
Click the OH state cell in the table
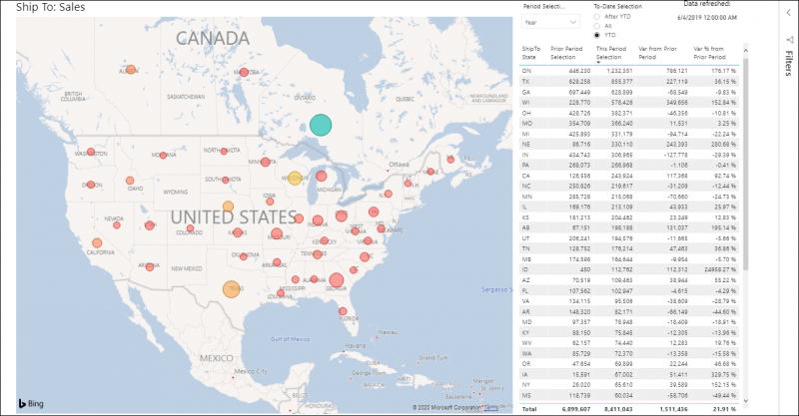tap(526, 113)
